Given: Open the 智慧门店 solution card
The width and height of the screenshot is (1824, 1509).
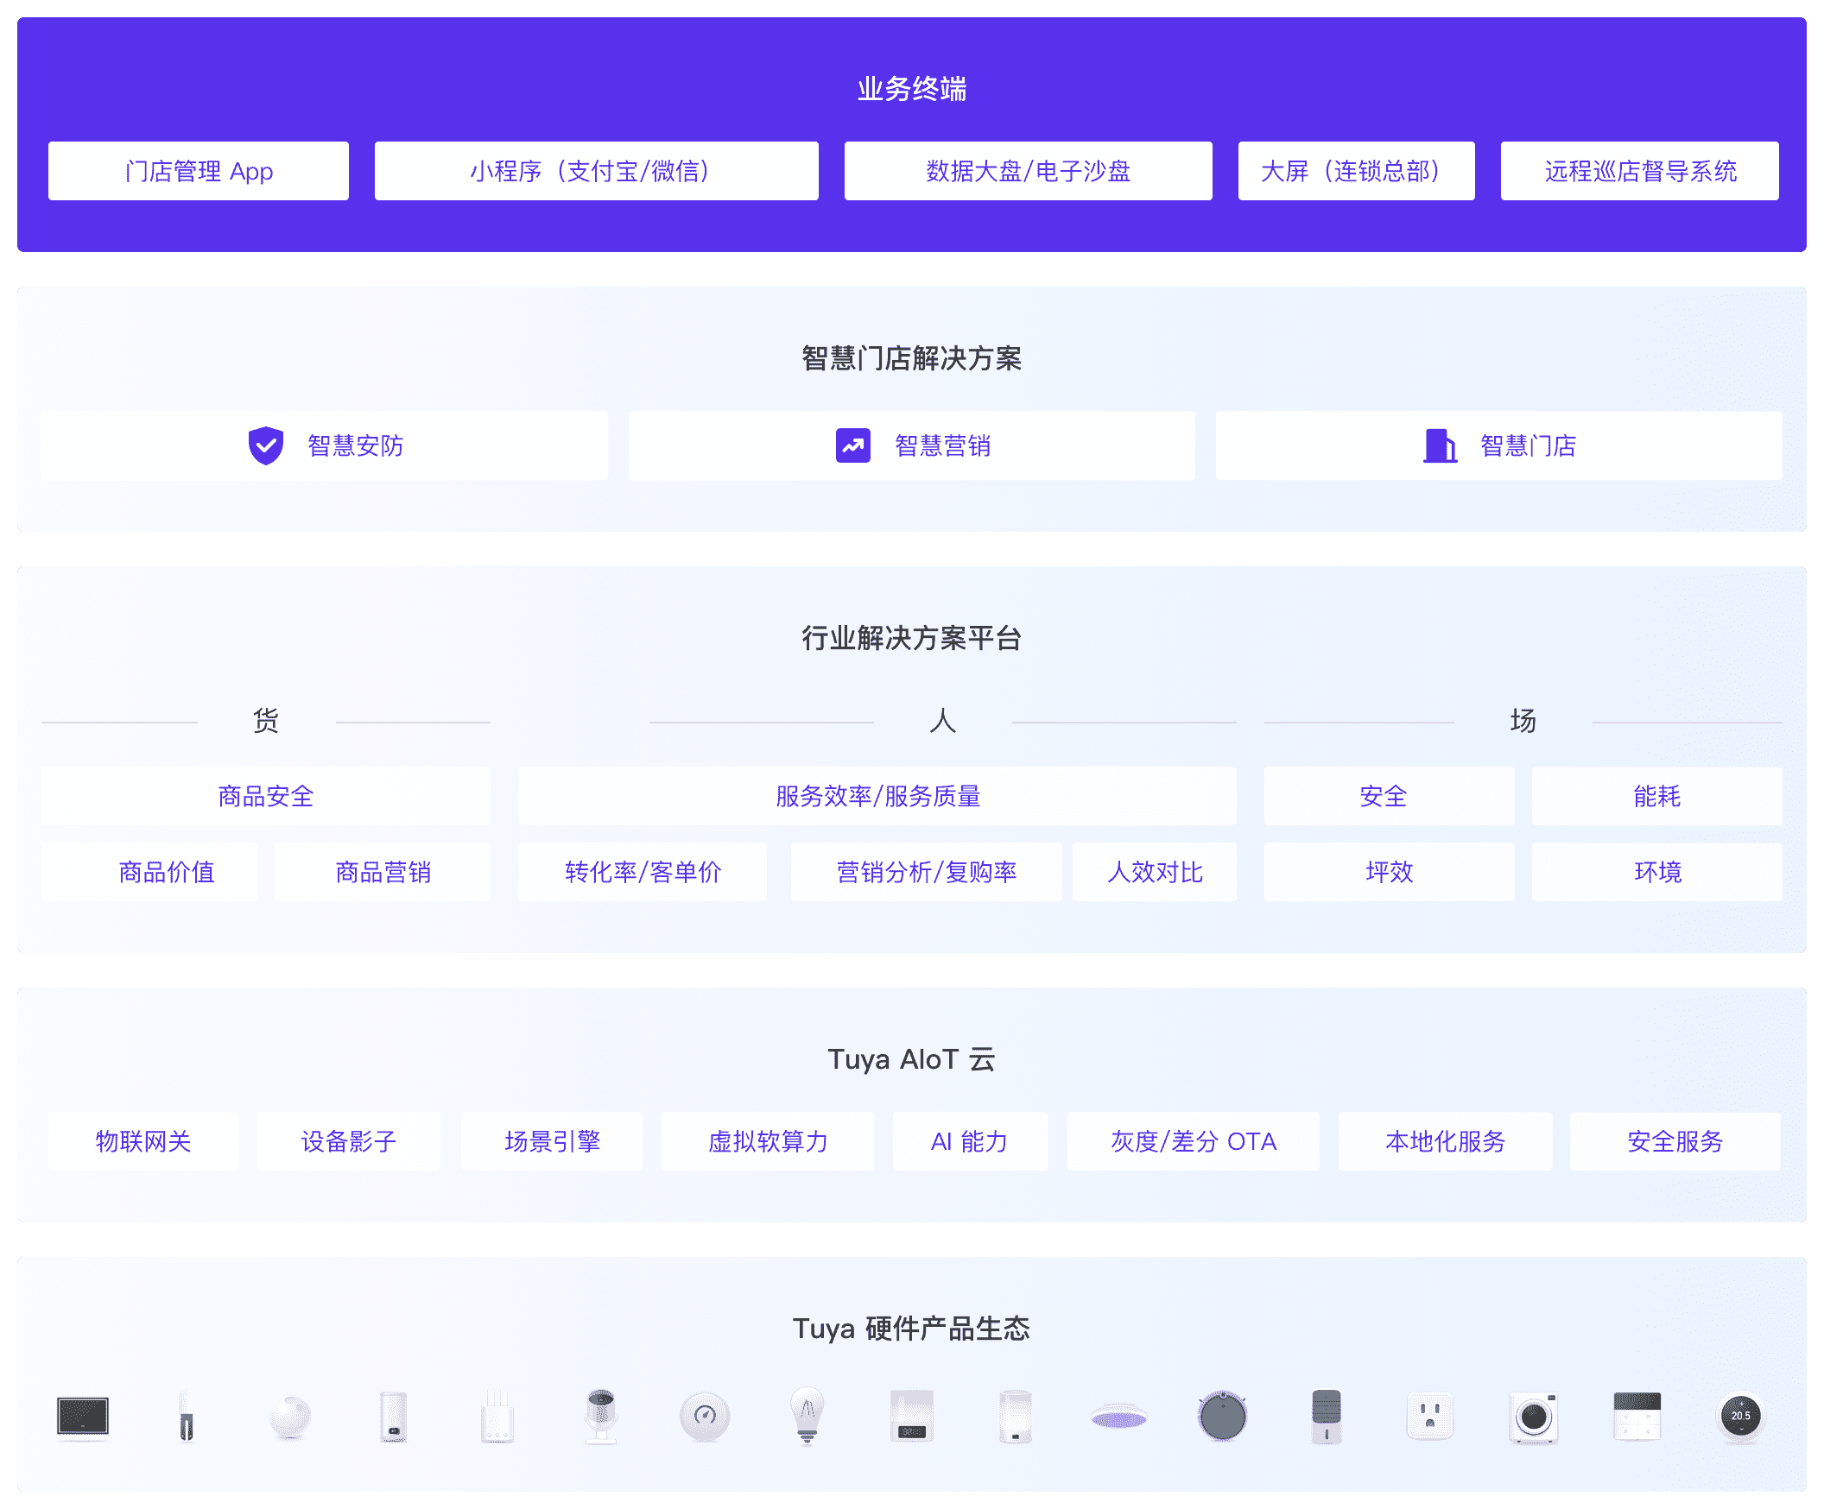Looking at the screenshot, I should coord(1499,445).
